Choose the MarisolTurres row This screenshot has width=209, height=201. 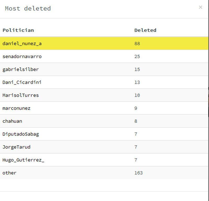pos(104,95)
